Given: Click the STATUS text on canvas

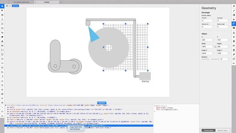Looking at the screenshot, I should pos(145,81).
